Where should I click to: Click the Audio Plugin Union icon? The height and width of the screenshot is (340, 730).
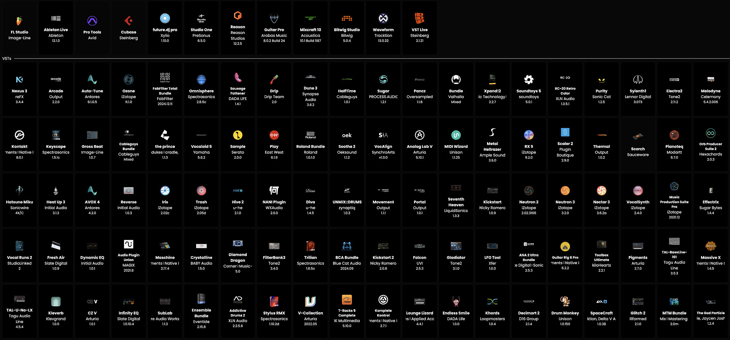(x=129, y=244)
